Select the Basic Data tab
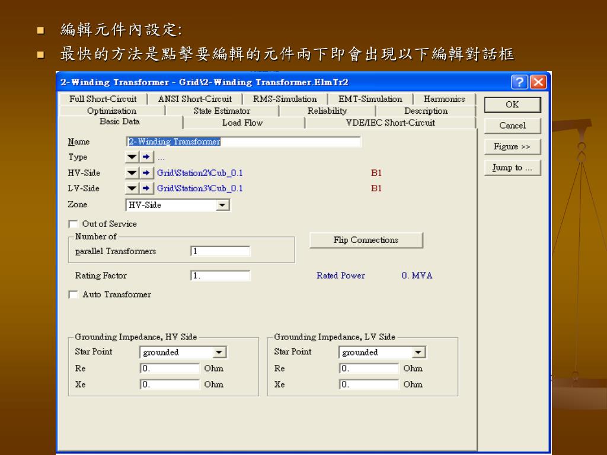The image size is (607, 455). (120, 121)
